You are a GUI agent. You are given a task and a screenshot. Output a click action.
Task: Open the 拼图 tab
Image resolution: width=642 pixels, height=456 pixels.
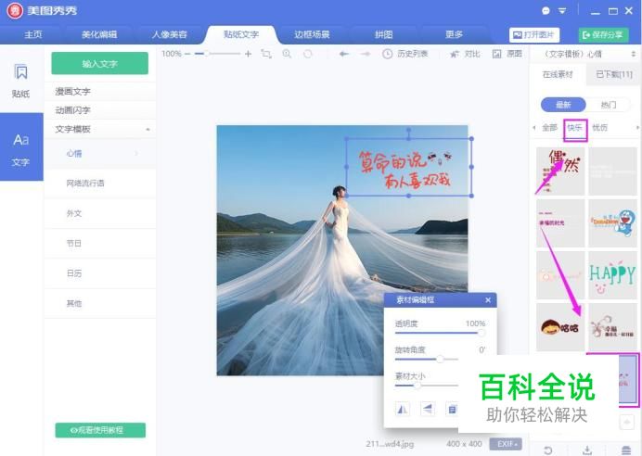(x=384, y=34)
